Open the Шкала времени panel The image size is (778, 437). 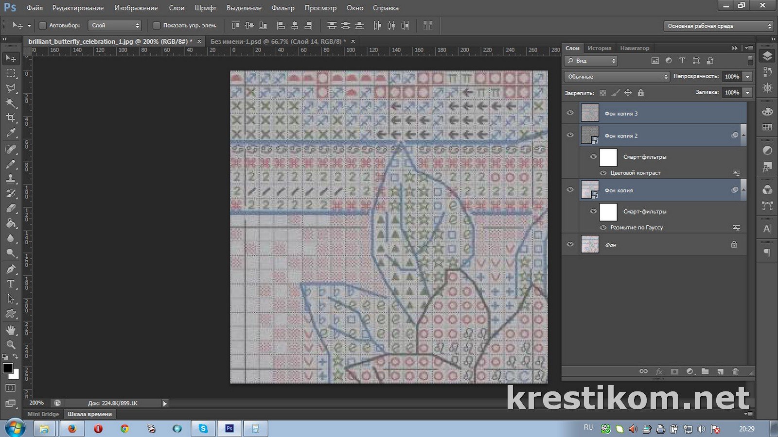[89, 414]
